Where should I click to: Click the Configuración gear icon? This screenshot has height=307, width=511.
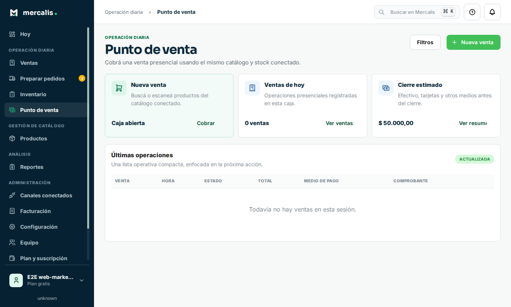(x=12, y=227)
